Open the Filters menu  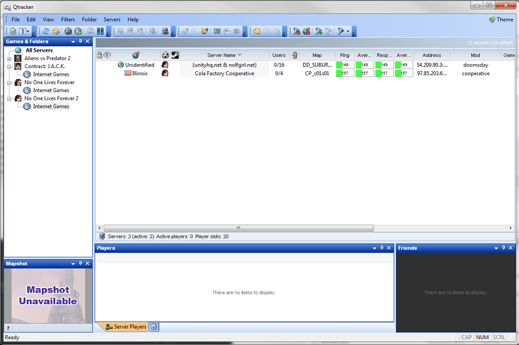pos(68,19)
